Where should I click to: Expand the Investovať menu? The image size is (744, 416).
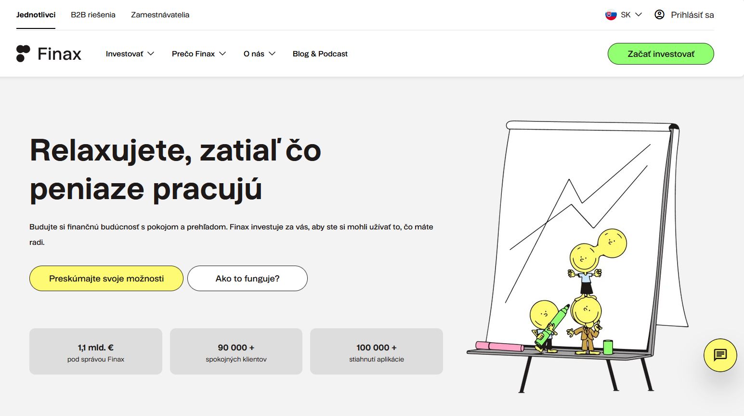click(130, 54)
